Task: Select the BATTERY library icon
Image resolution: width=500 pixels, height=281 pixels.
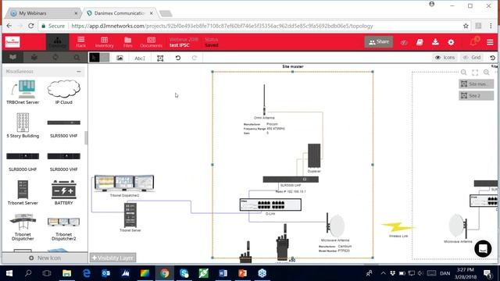Action: pyautogui.click(x=64, y=193)
